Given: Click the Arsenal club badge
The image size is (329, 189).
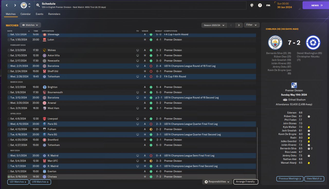Looking at the screenshot, I should (x=44, y=103).
